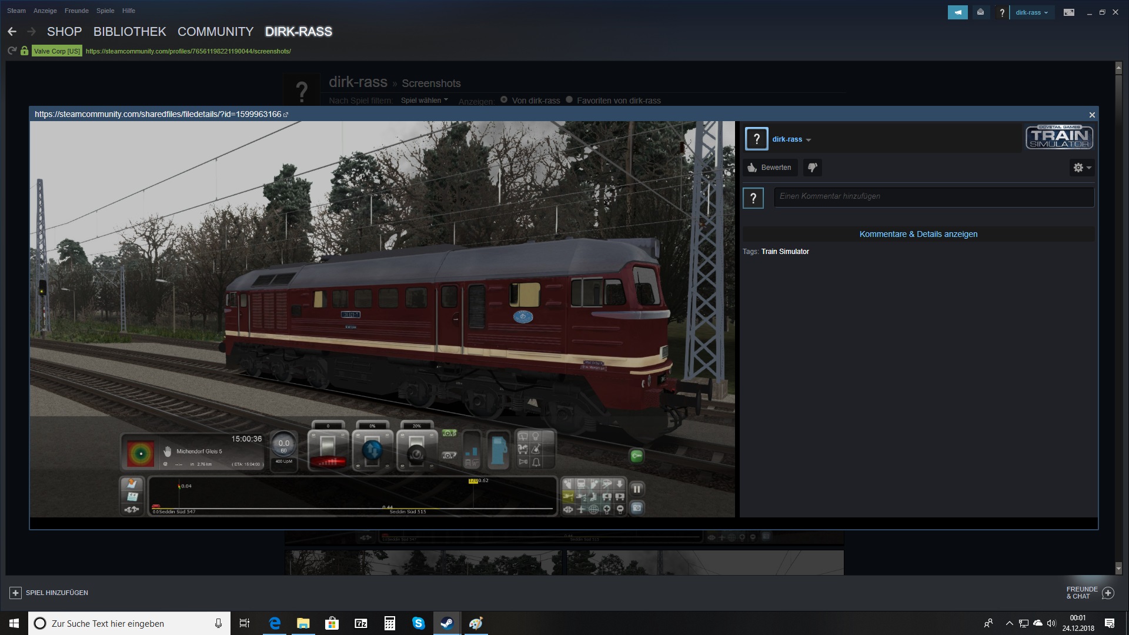Click the Steam help question mark icon
This screenshot has width=1129, height=635.
coord(1002,12)
